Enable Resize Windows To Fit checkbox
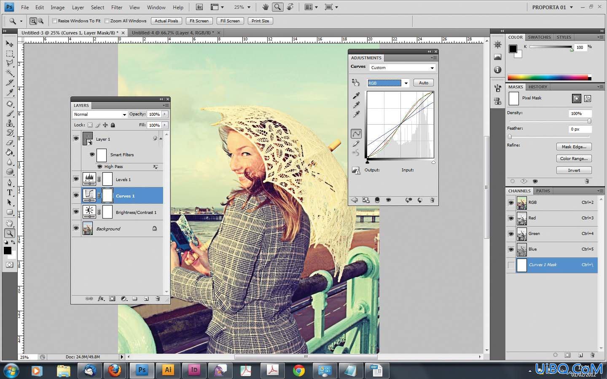This screenshot has width=607, height=379. click(x=54, y=21)
